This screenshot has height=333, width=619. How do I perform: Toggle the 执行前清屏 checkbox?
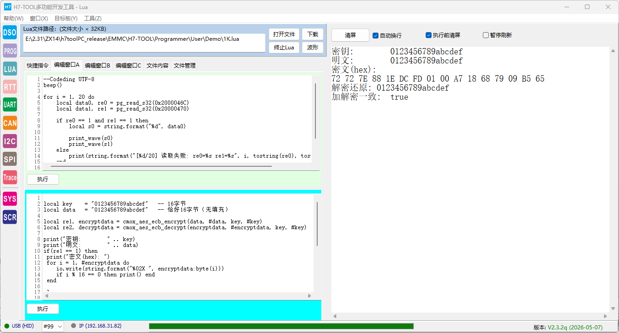point(428,35)
